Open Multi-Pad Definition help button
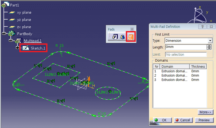Viewport: 216px width, 128px height. pos(202,27)
